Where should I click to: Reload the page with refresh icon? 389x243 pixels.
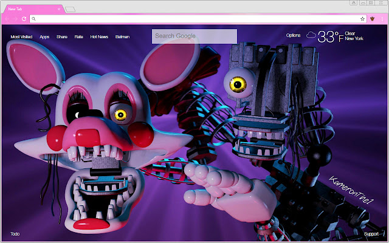[x=24, y=19]
